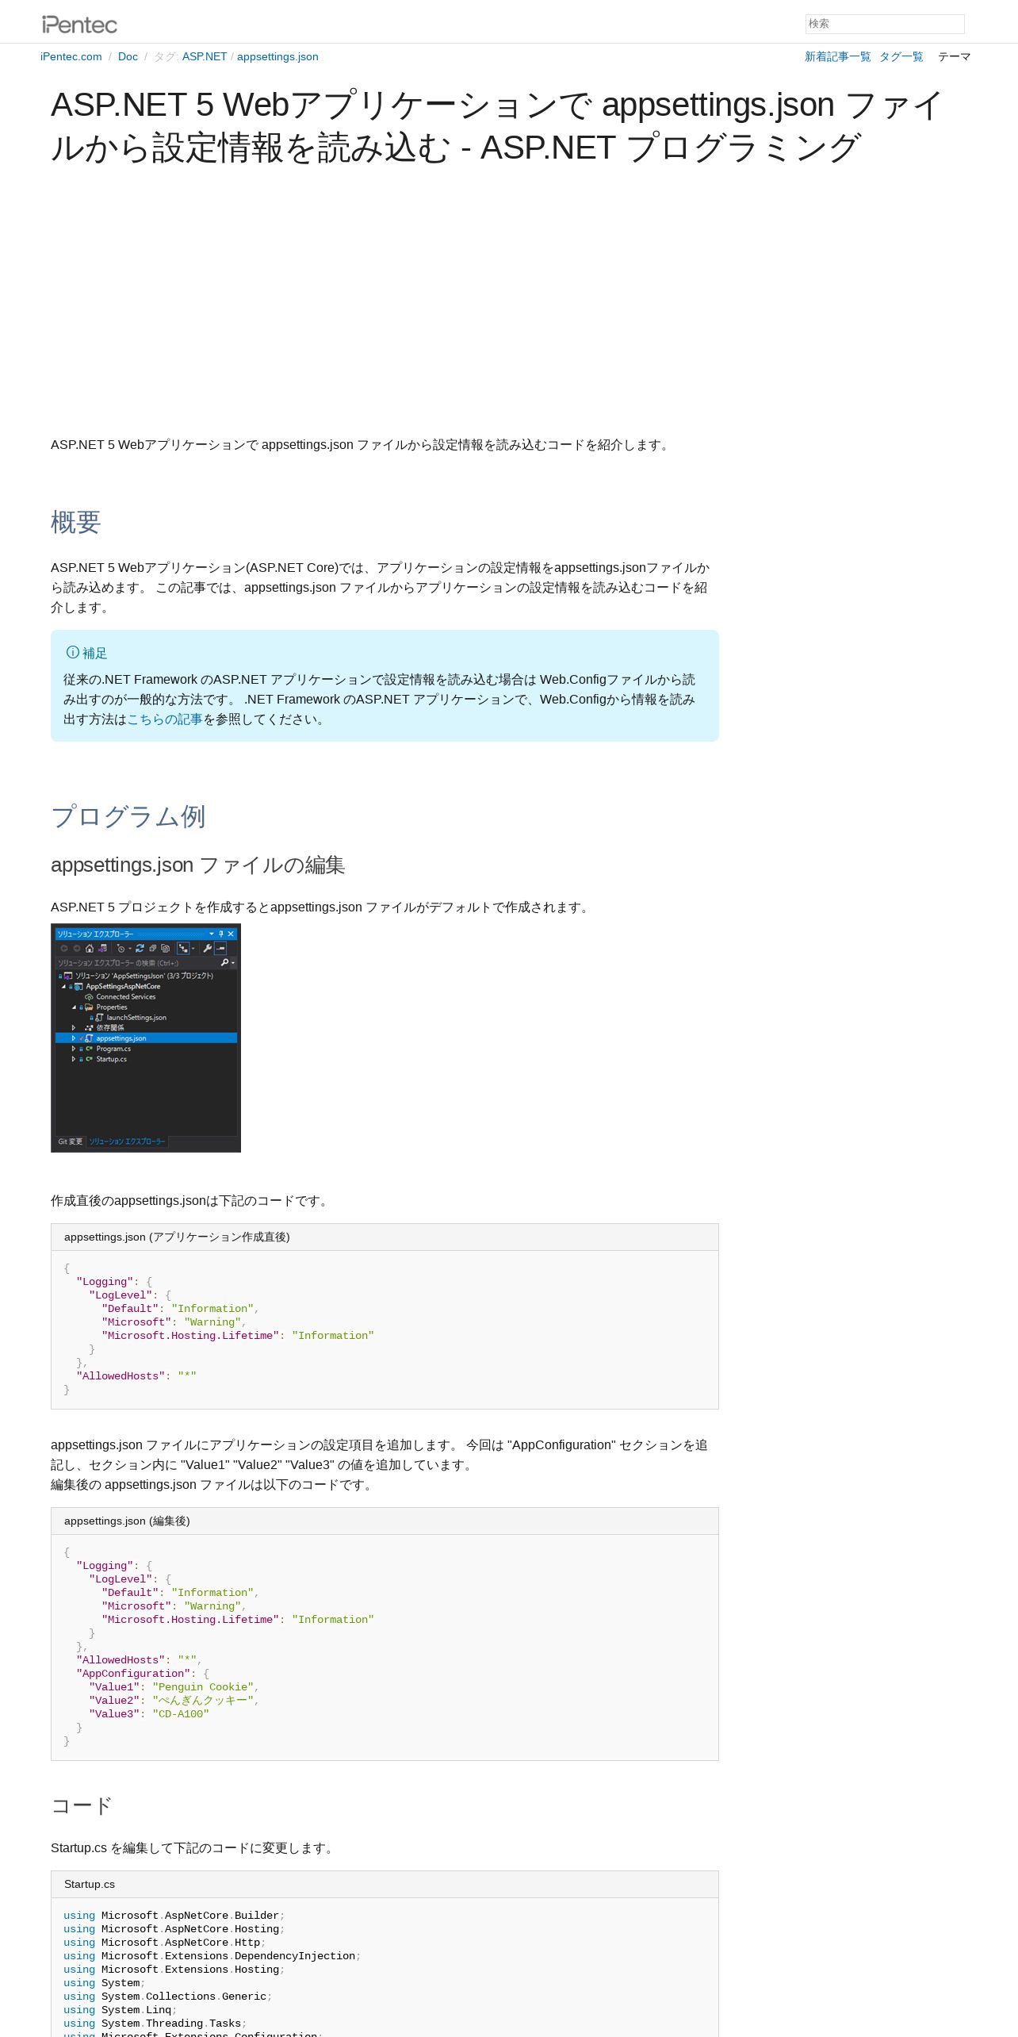Screen dimensions: 1018x2037
Task: Click the プログラム例 heading
Action: (x=128, y=816)
